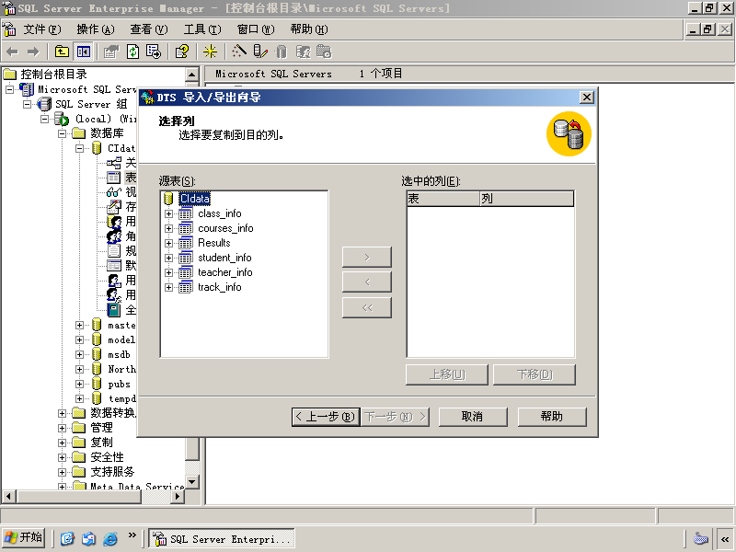Click the SQL Server Enterprise taskbar button
This screenshot has height=552, width=736.
[x=222, y=538]
